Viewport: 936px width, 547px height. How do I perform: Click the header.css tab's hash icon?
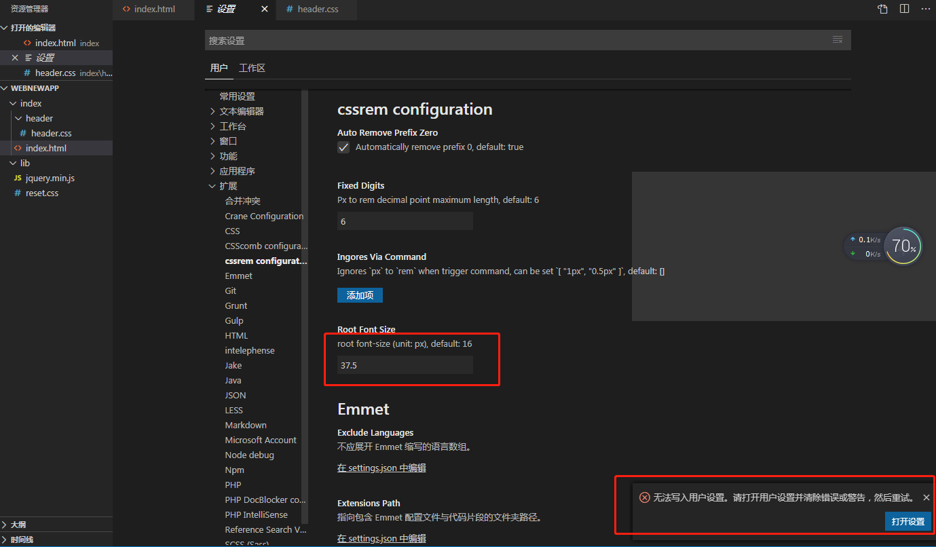click(290, 10)
